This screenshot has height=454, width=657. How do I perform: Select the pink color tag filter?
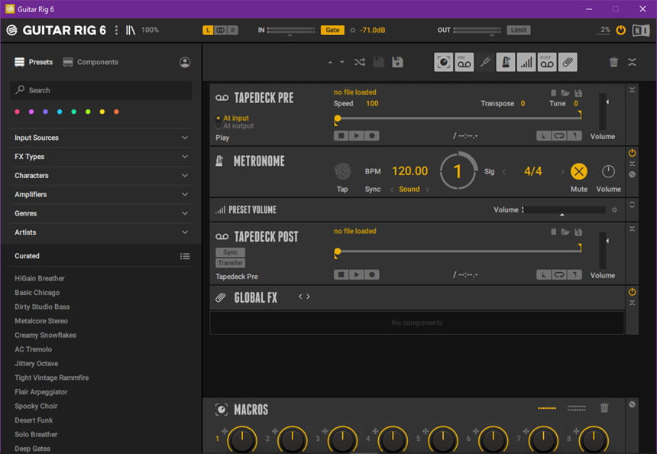pos(17,112)
